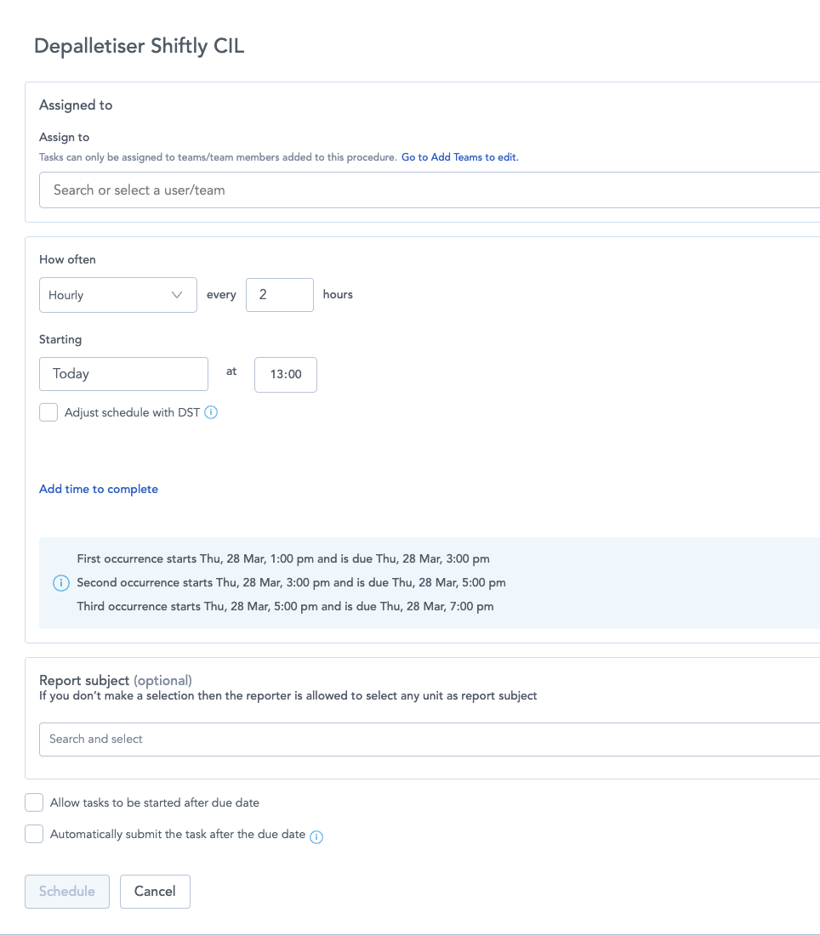Click the every 2 hours interval field
820x935 pixels.
coord(280,295)
